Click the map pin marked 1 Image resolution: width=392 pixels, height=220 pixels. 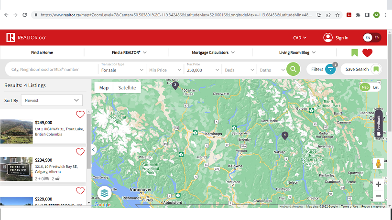point(285,135)
